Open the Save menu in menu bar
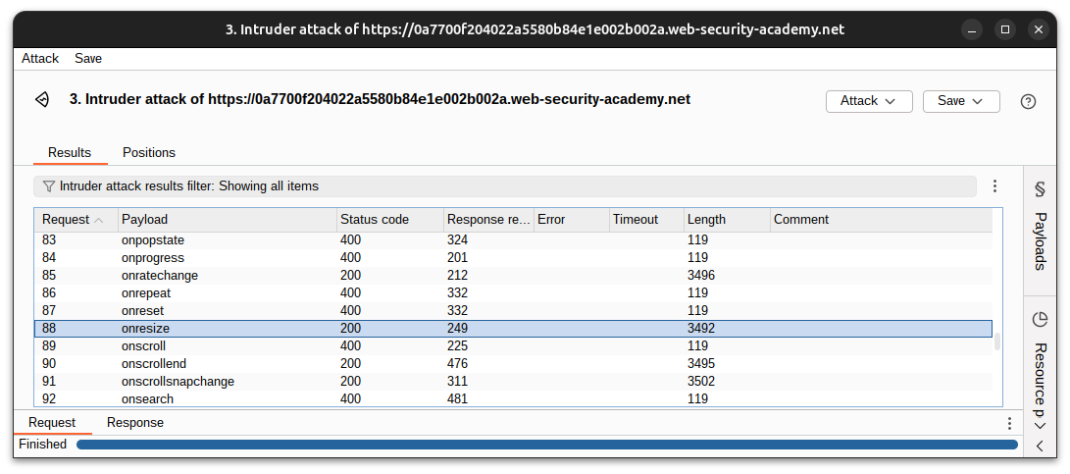This screenshot has height=474, width=1070. (88, 59)
